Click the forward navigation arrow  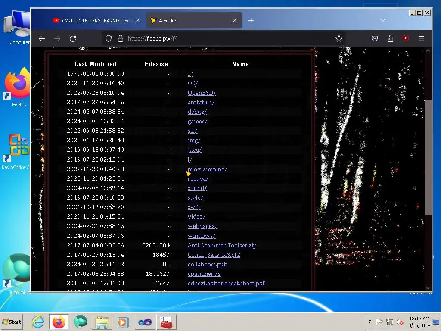pos(57,38)
